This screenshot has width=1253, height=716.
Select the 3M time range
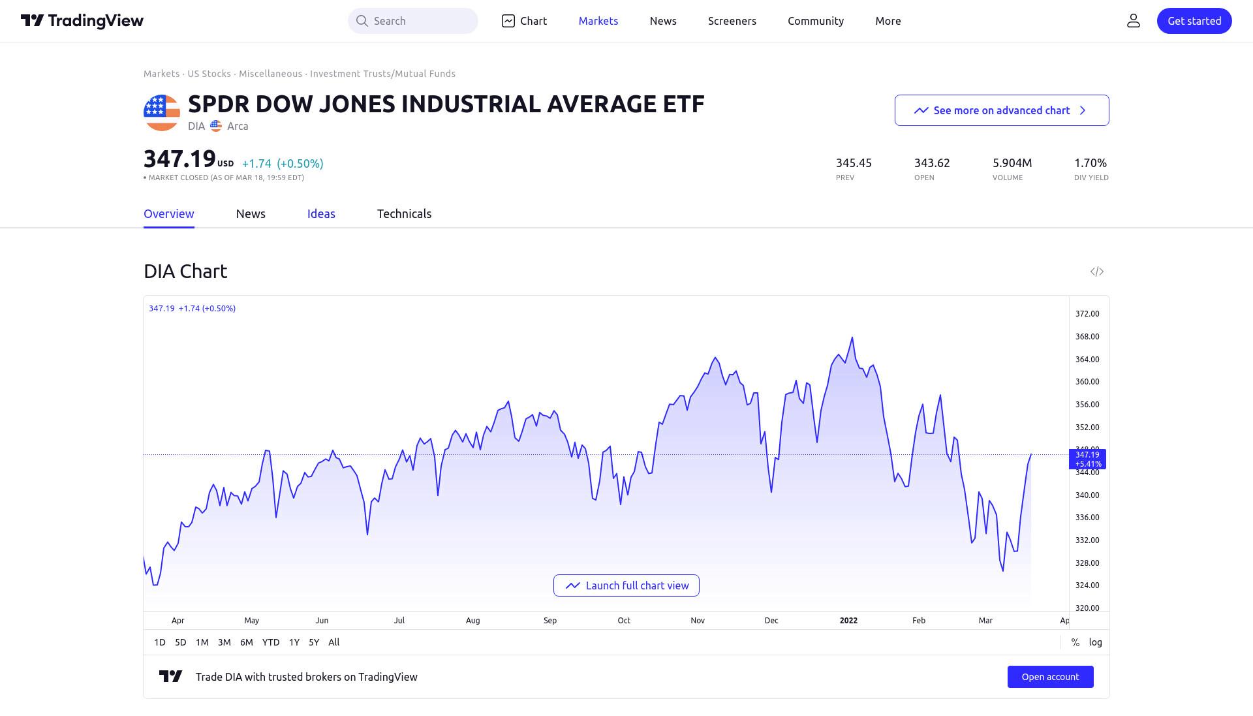(x=224, y=642)
